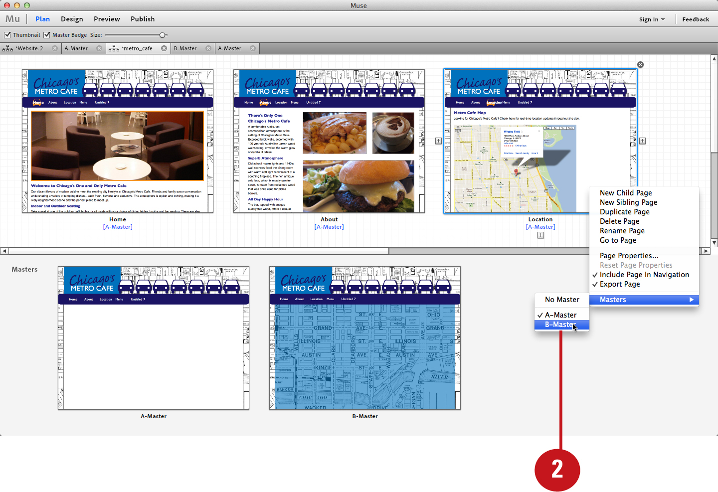Choose Rename Page
The image size is (718, 492).
644,231
